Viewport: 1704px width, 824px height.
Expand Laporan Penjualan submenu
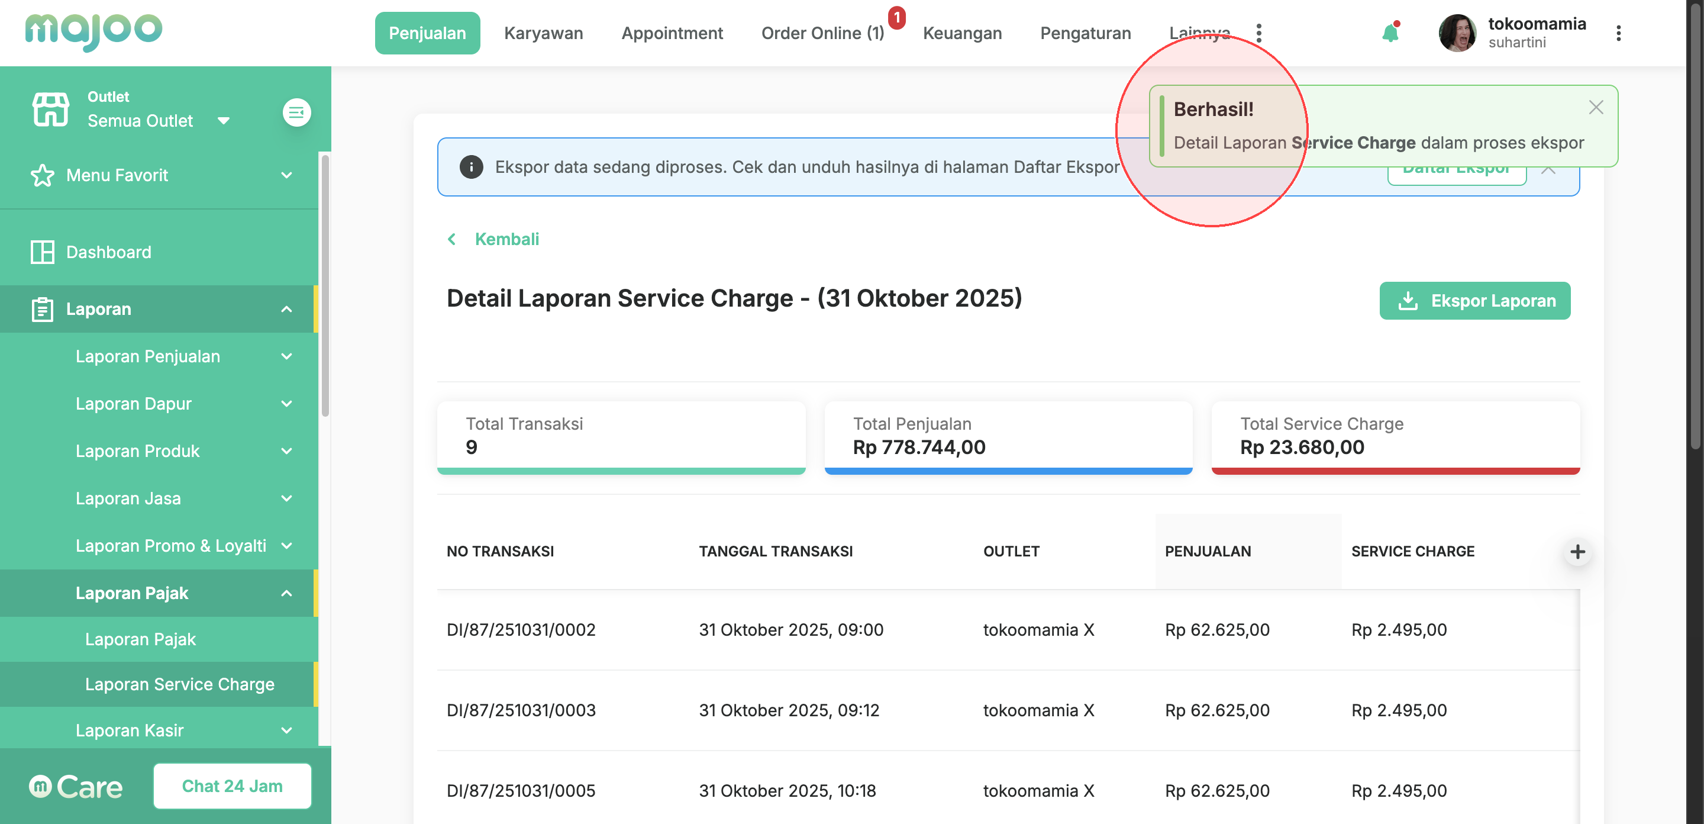click(286, 356)
